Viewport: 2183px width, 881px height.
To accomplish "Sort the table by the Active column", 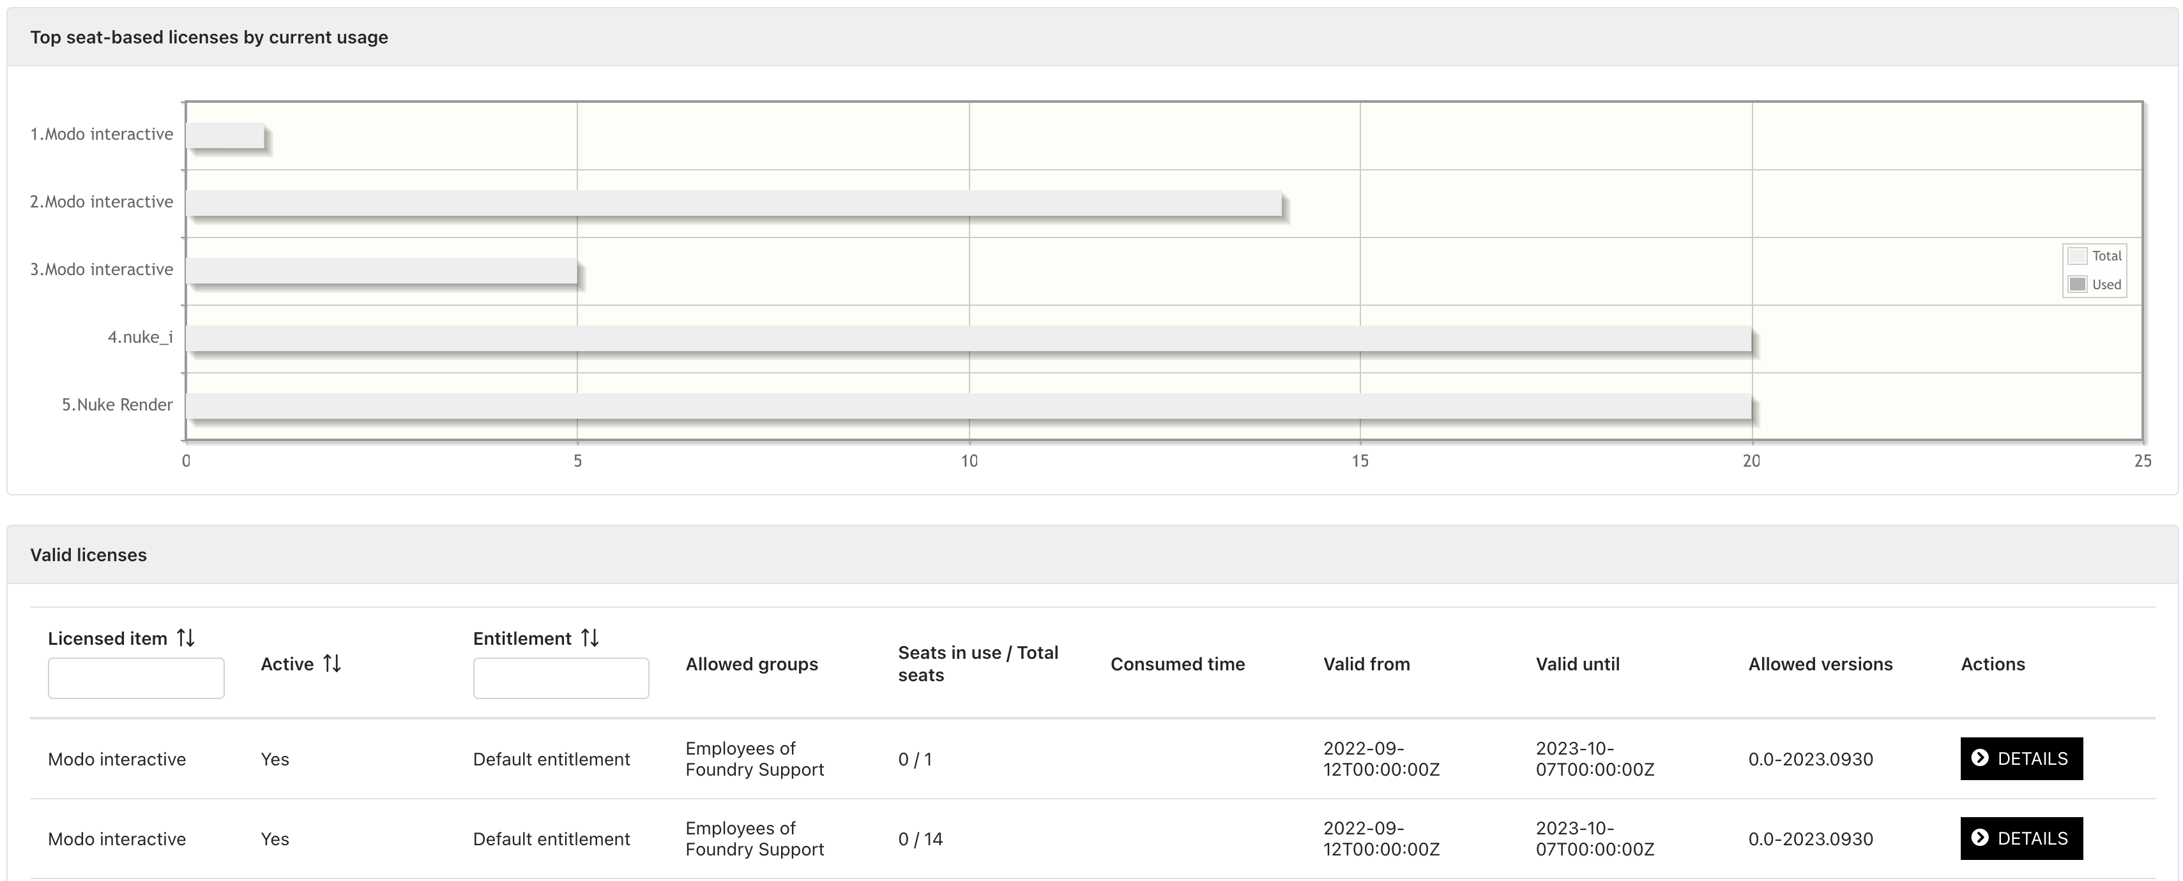I will (332, 663).
